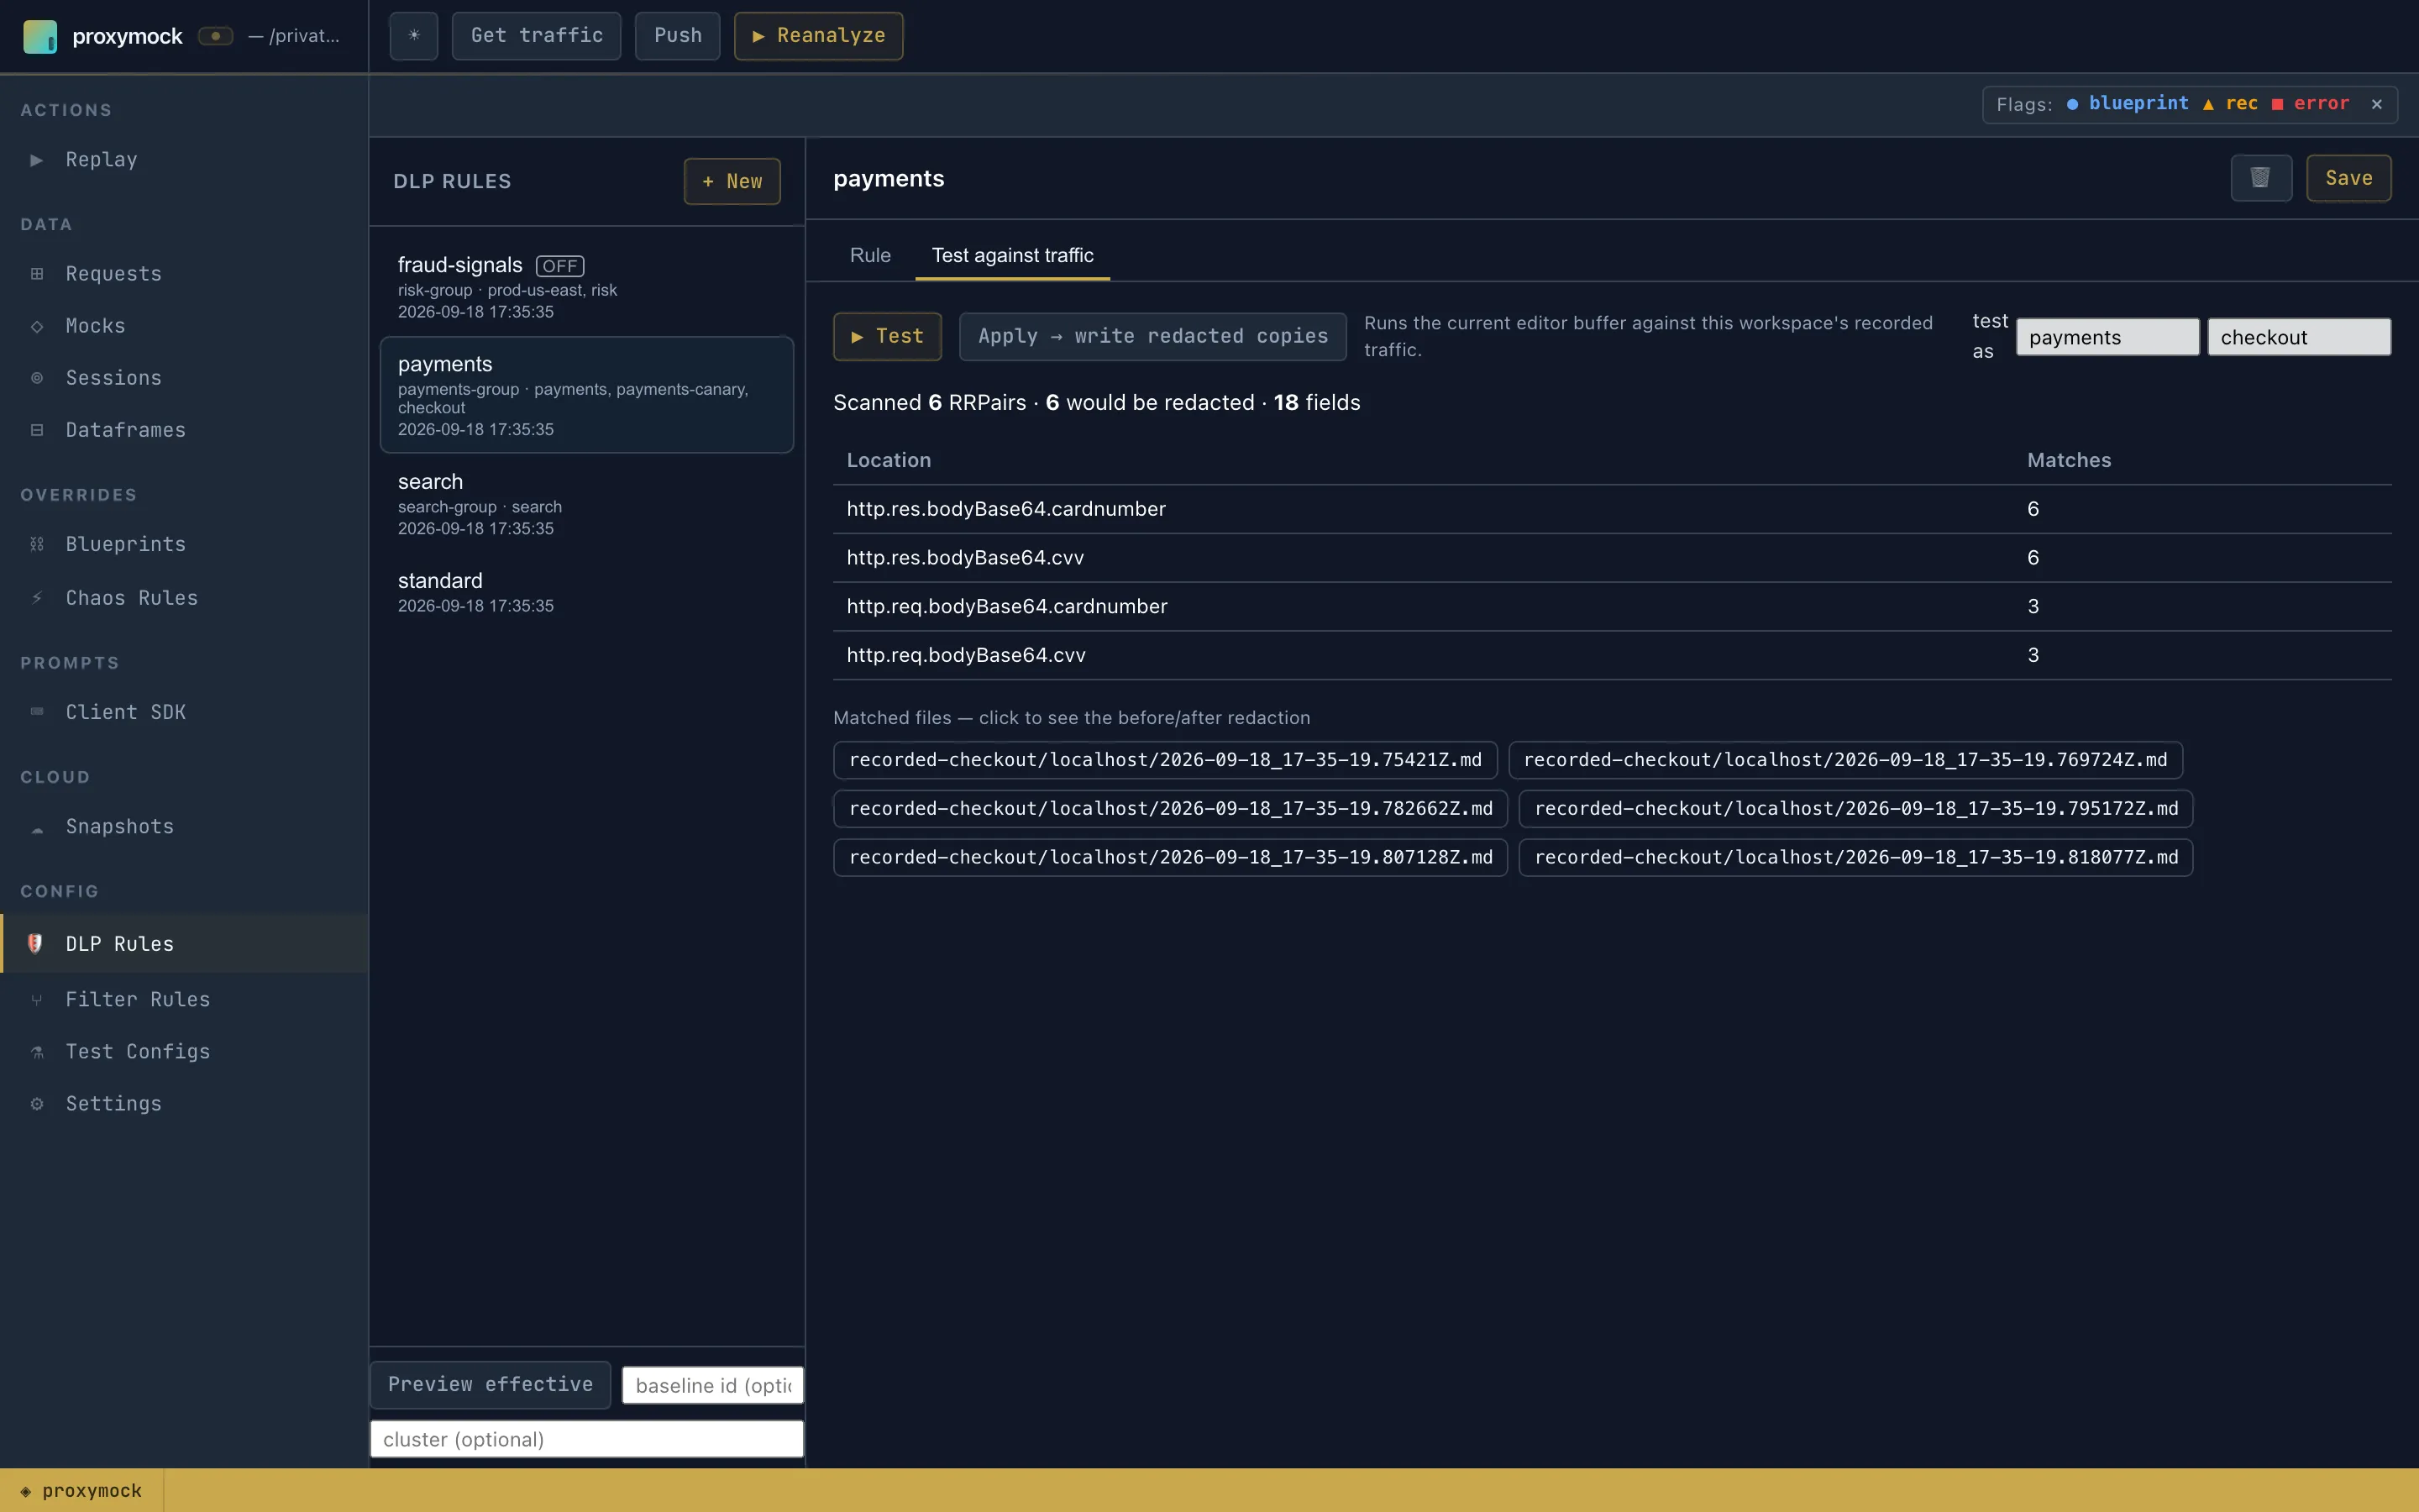Screen dimensions: 2419x1512
Task: Open Test Configs in Config
Action: coord(137,1052)
